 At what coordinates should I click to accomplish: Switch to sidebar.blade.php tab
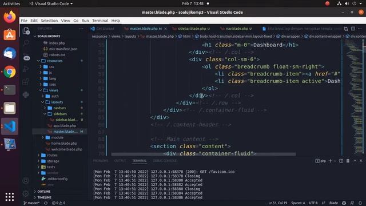tap(192, 29)
